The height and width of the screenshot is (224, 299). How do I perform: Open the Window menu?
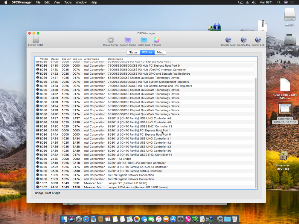81,2
